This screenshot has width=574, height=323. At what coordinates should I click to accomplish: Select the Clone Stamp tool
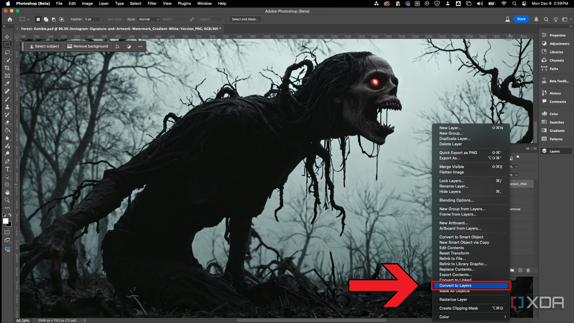click(x=7, y=107)
